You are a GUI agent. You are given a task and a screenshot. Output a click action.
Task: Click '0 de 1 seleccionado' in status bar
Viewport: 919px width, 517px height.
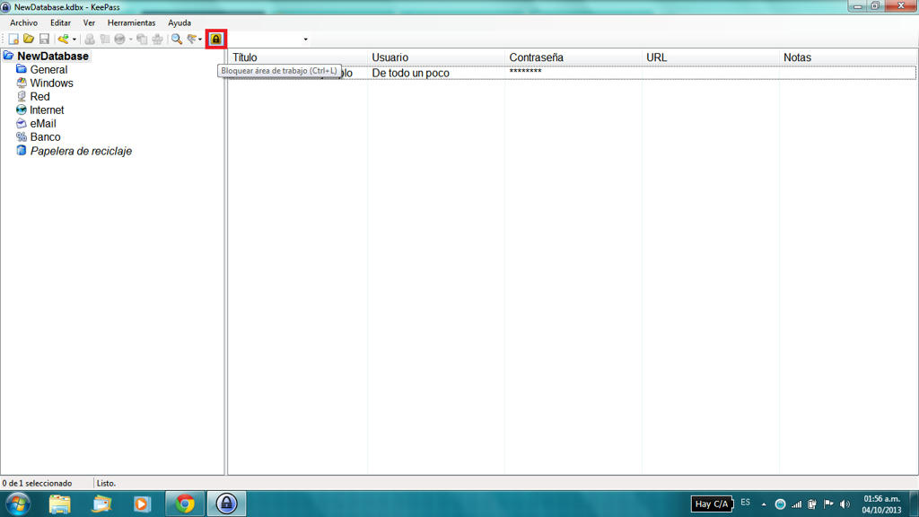point(37,484)
